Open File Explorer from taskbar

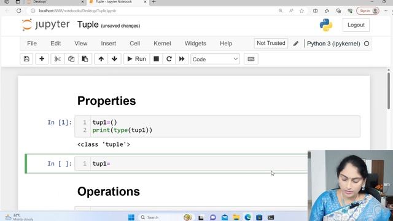236,217
